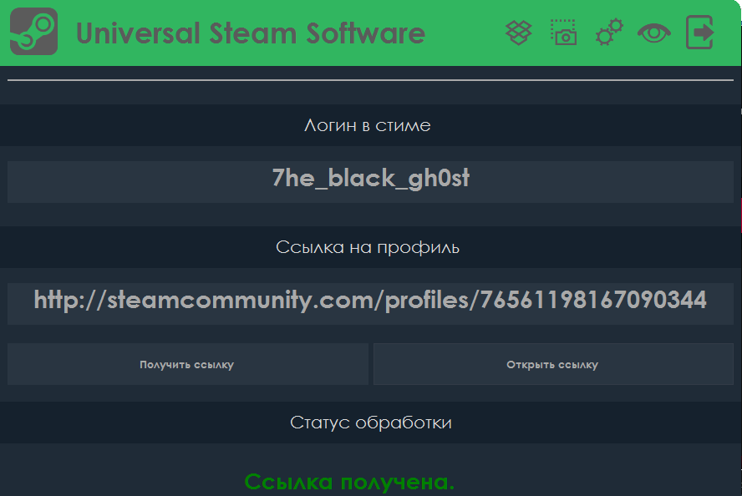Click the screenshot camera icon
The image size is (742, 496).
pos(563,33)
